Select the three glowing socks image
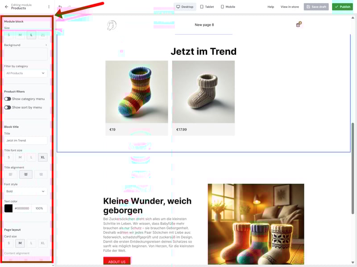This screenshot has width=357, height=267. [x=256, y=224]
